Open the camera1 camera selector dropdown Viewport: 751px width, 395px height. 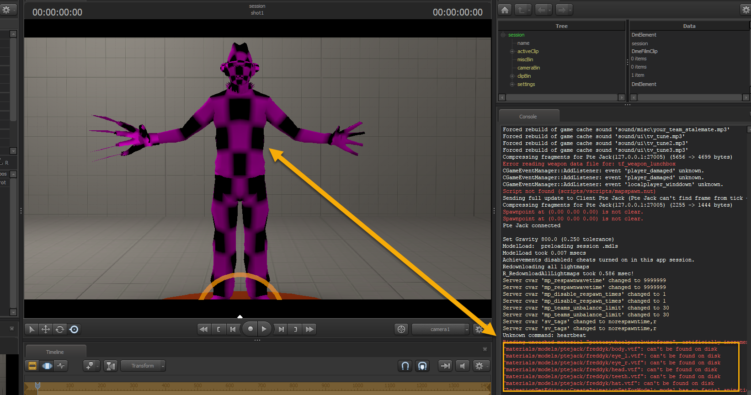click(x=441, y=329)
